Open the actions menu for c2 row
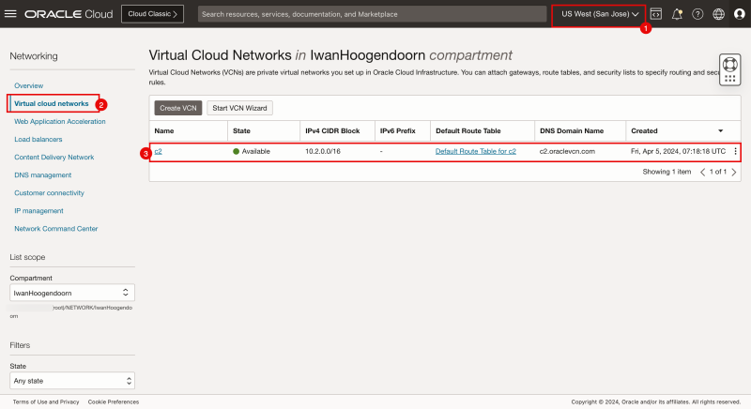Image resolution: width=751 pixels, height=409 pixels. [x=735, y=152]
